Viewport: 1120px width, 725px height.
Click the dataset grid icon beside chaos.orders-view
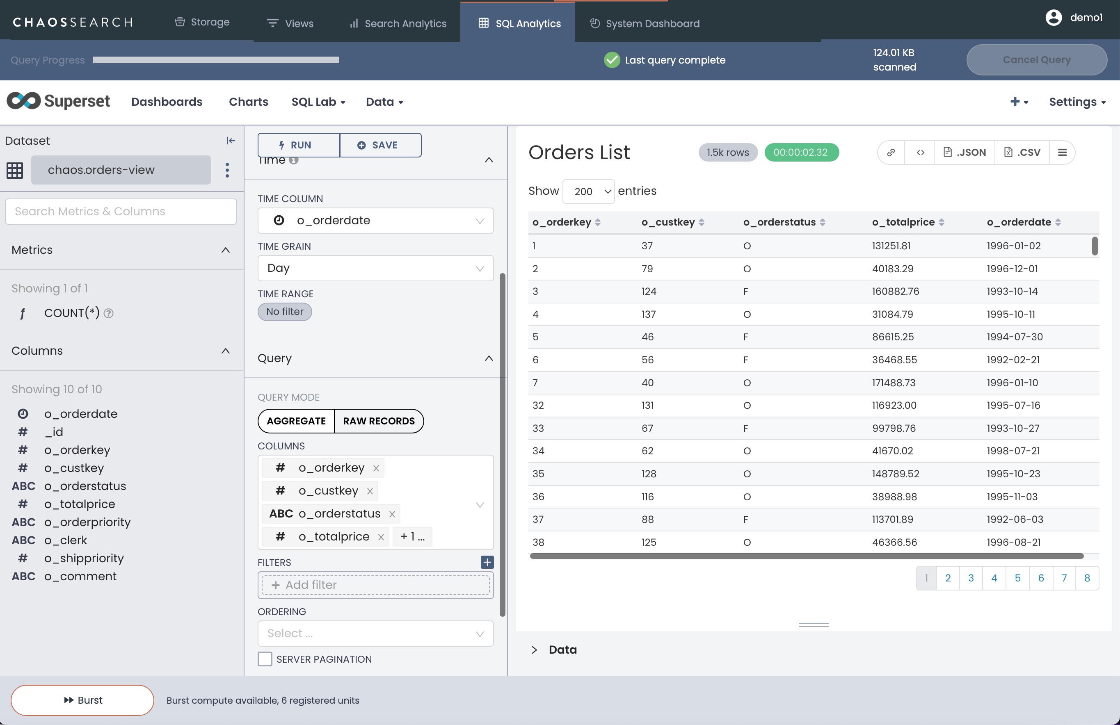click(x=15, y=170)
